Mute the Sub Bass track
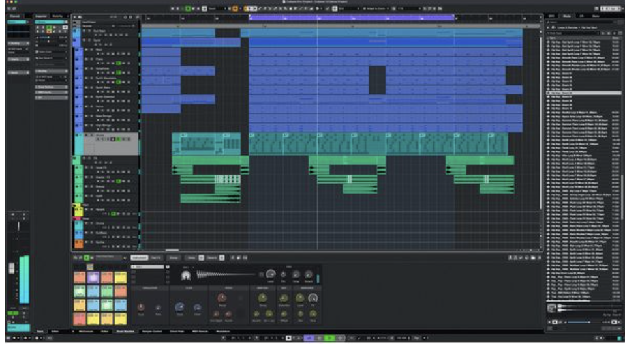The width and height of the screenshot is (625, 344). pos(84,31)
